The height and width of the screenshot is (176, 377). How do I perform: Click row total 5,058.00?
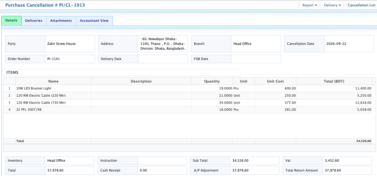click(x=364, y=110)
